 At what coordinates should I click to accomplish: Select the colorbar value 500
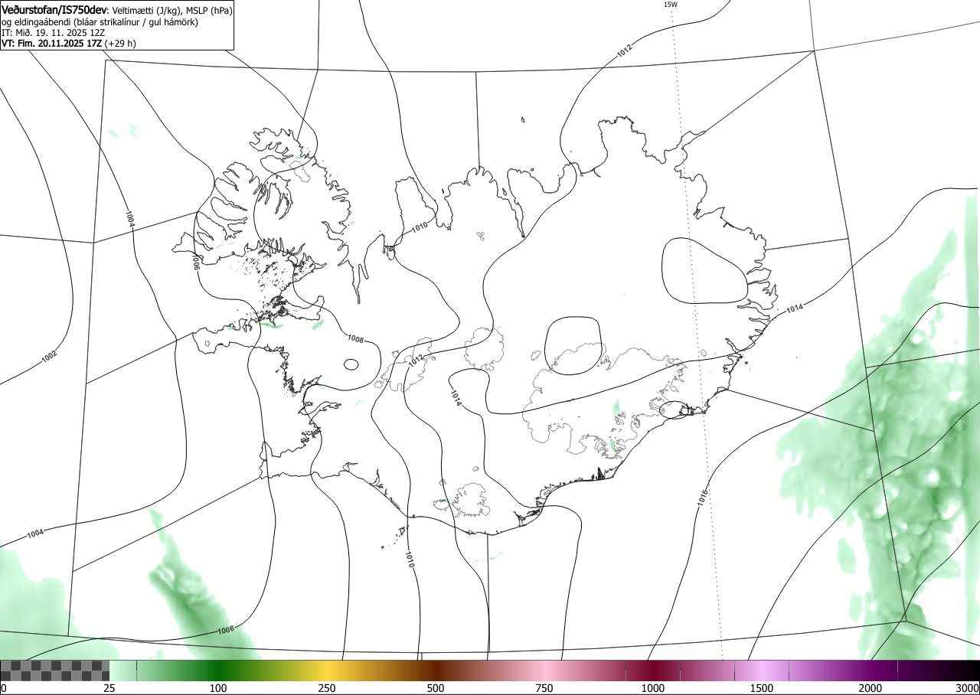(436, 688)
